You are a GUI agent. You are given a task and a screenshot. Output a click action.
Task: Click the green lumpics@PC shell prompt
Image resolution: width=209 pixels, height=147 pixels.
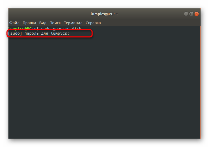click(x=20, y=28)
